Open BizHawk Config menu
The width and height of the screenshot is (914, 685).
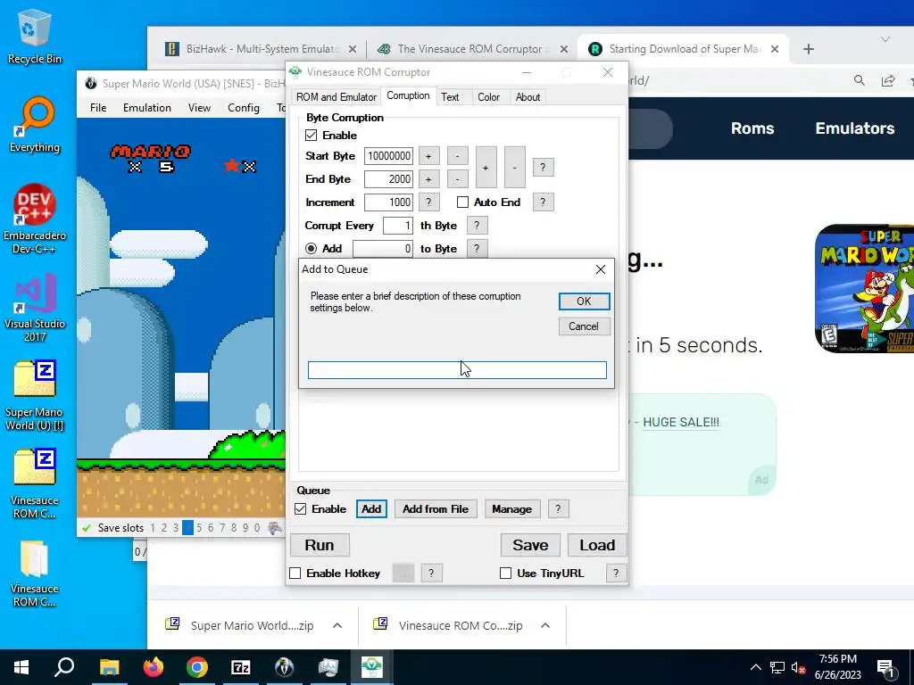[243, 108]
